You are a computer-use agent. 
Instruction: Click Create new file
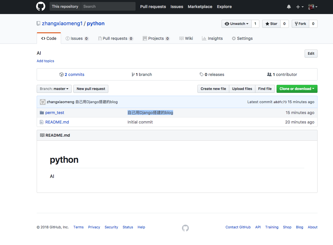click(x=213, y=89)
